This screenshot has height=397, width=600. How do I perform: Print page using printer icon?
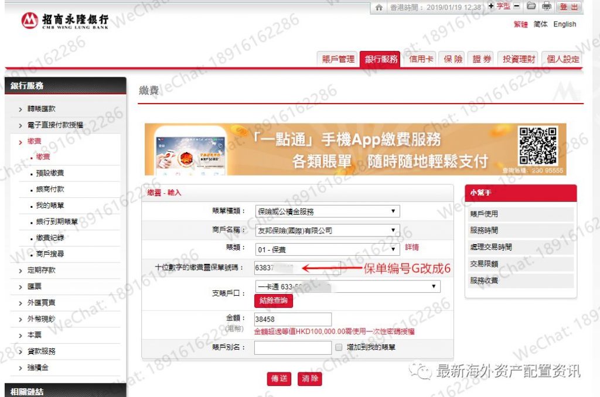click(x=547, y=6)
